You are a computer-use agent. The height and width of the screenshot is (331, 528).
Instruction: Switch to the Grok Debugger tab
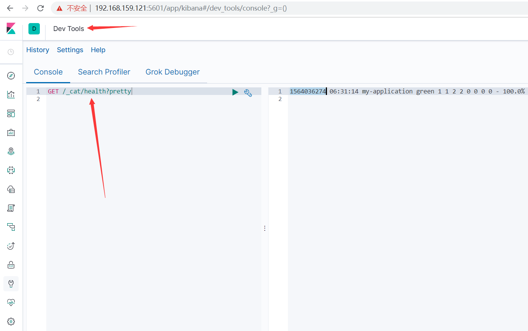(173, 72)
